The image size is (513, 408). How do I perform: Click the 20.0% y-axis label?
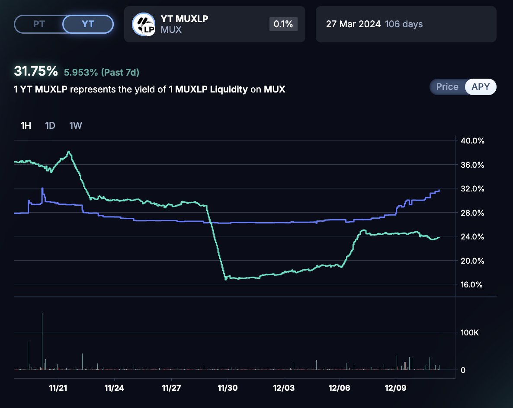click(x=472, y=261)
